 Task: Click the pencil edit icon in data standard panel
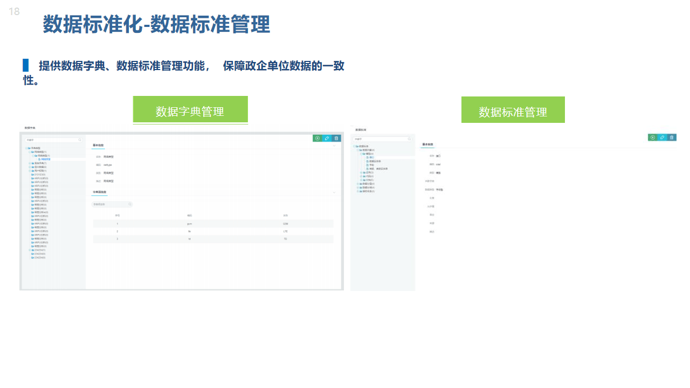tap(663, 137)
